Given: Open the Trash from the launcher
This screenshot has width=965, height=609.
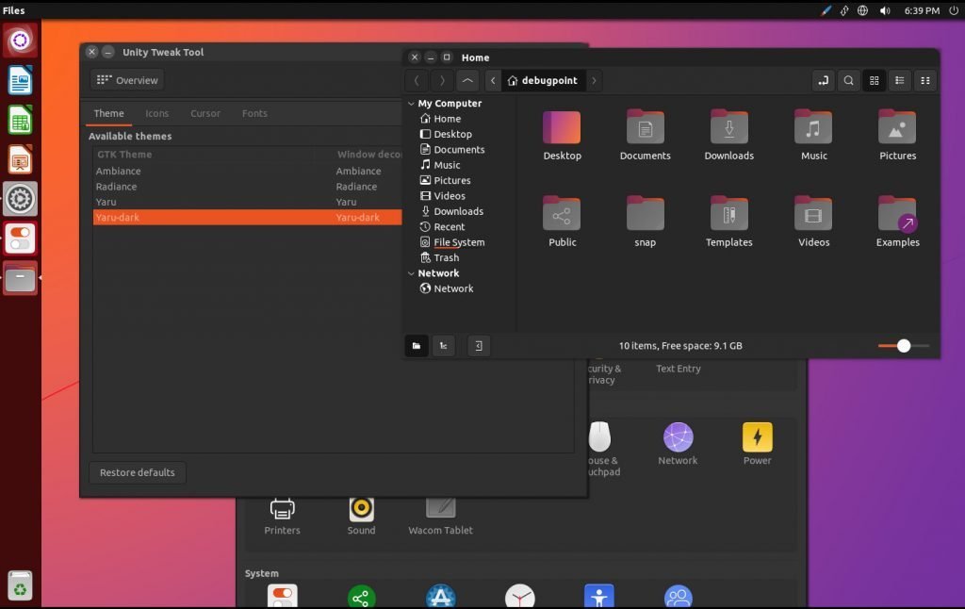Looking at the screenshot, I should [21, 585].
